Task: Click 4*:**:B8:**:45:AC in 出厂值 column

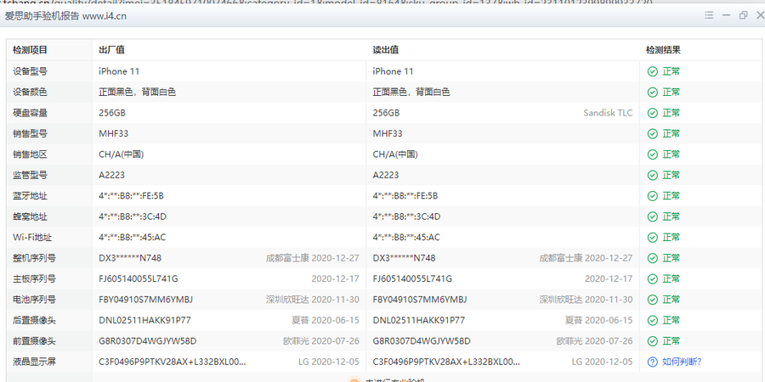Action: tap(133, 238)
